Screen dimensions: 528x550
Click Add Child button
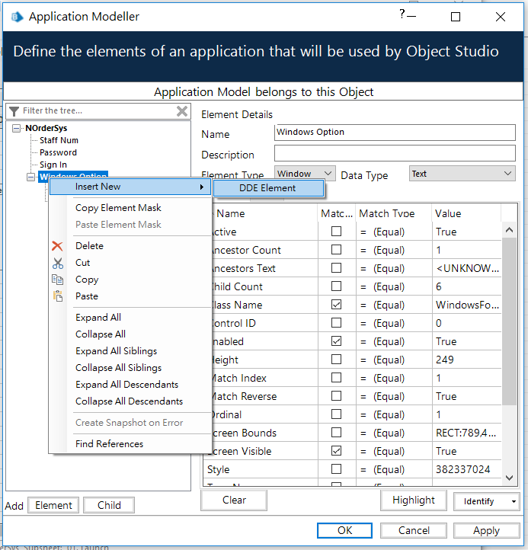click(x=109, y=506)
